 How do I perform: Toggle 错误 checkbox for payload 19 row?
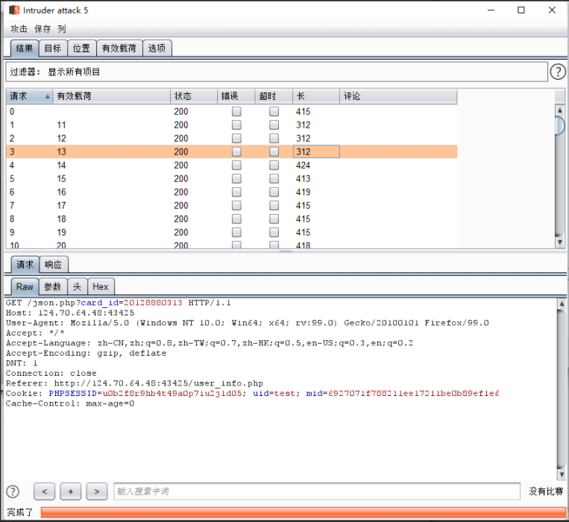point(236,232)
